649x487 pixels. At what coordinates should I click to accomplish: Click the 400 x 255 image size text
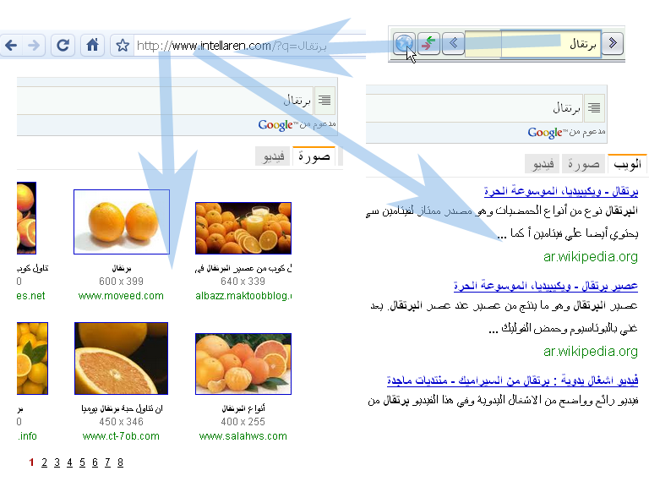click(x=243, y=422)
